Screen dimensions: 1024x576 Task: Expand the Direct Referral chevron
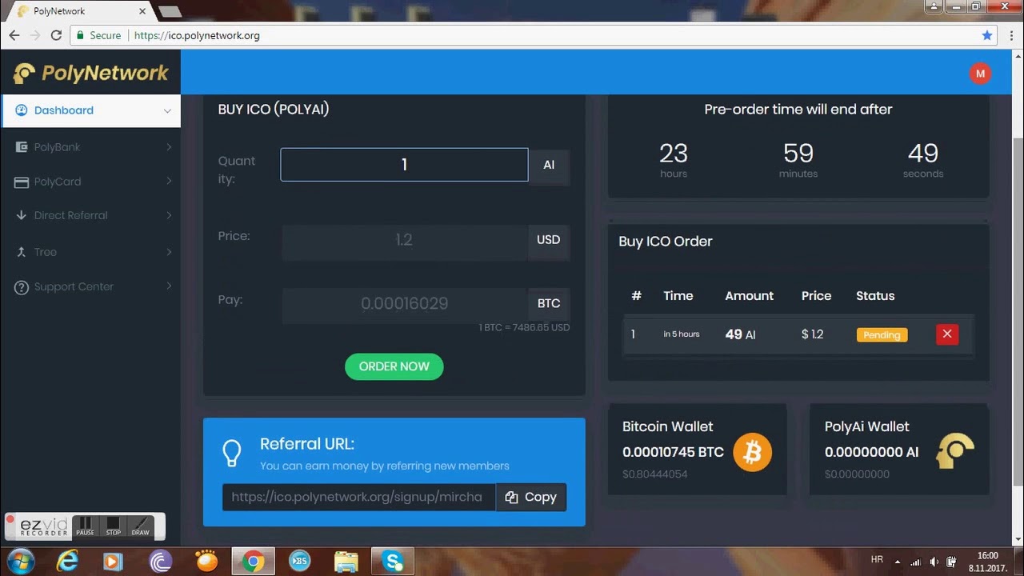pyautogui.click(x=169, y=215)
